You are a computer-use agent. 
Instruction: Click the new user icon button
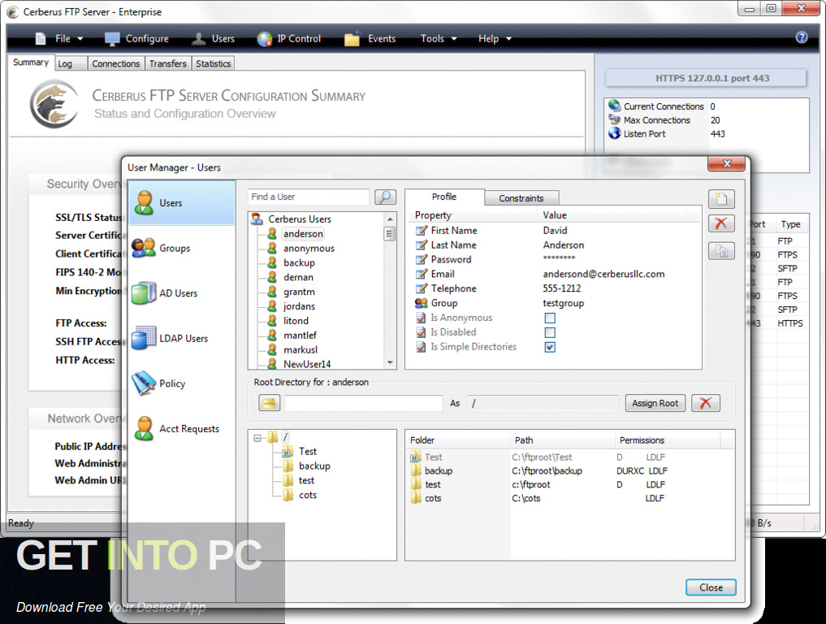click(721, 199)
